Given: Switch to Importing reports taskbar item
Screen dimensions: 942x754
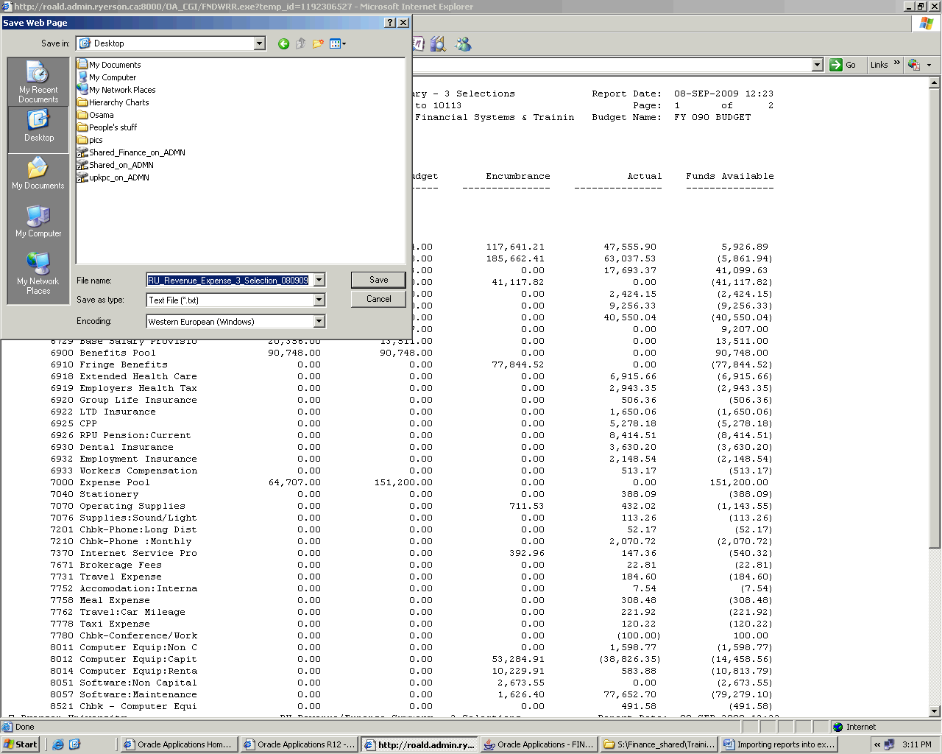Looking at the screenshot, I should [x=779, y=744].
